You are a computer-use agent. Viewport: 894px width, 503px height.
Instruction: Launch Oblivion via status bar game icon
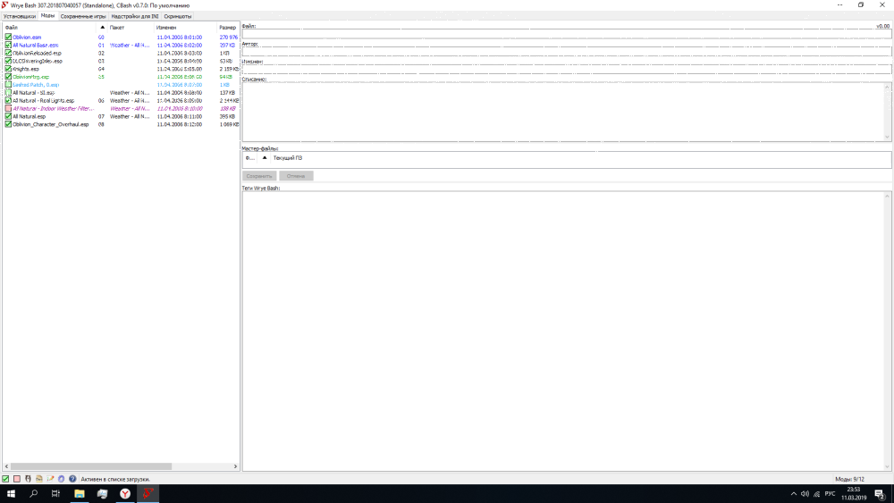point(28,479)
